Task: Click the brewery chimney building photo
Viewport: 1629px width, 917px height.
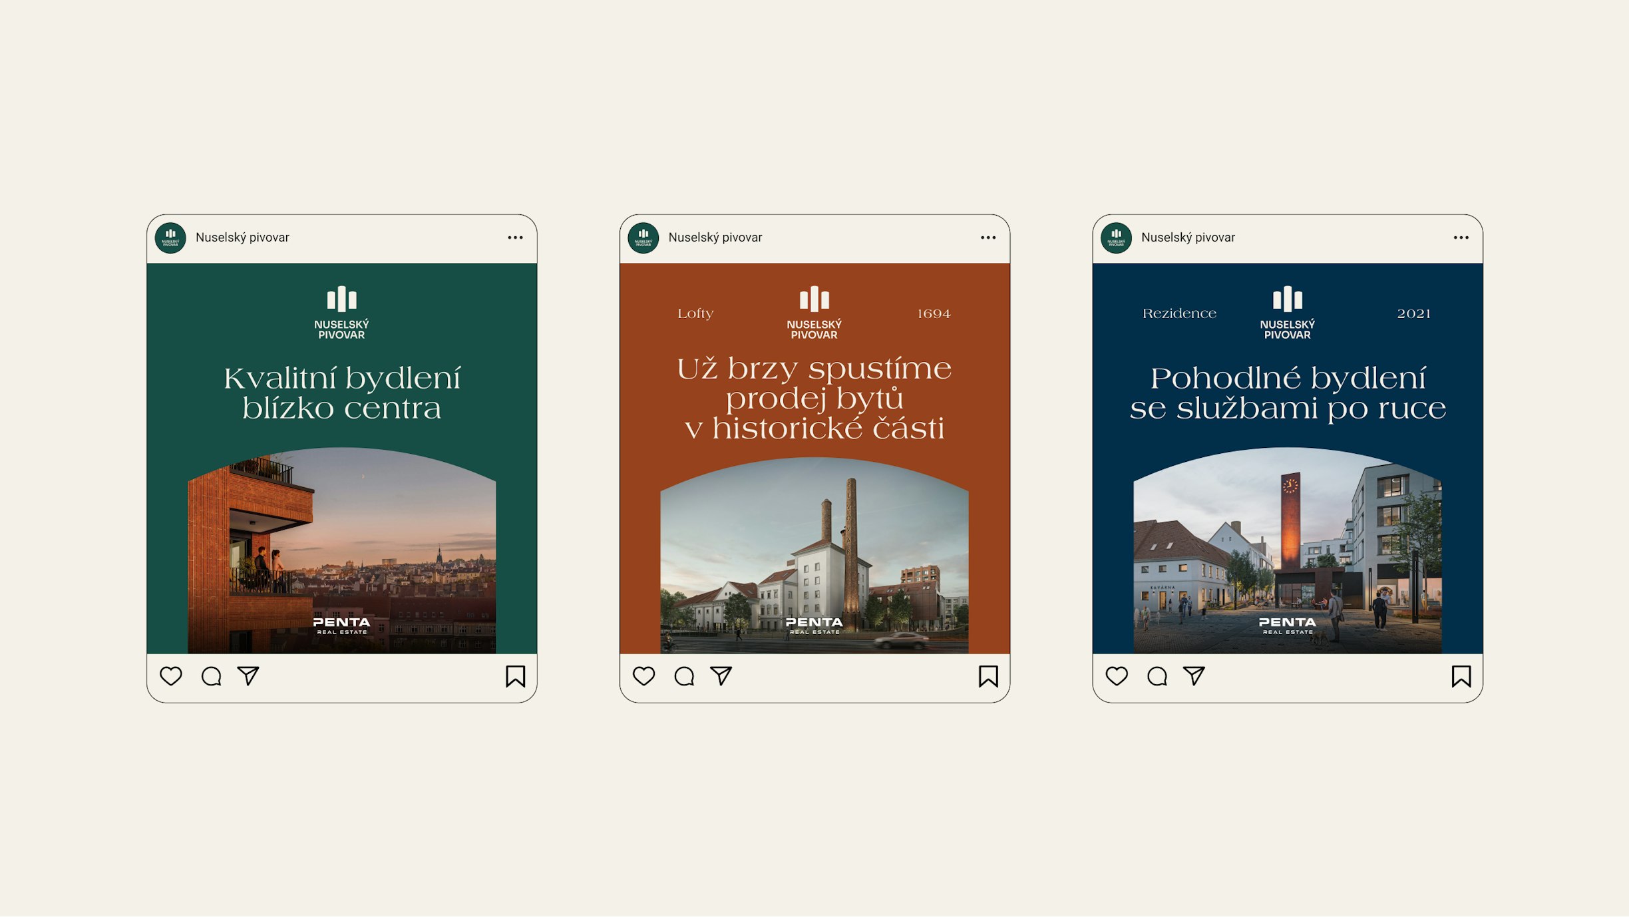Action: (814, 556)
